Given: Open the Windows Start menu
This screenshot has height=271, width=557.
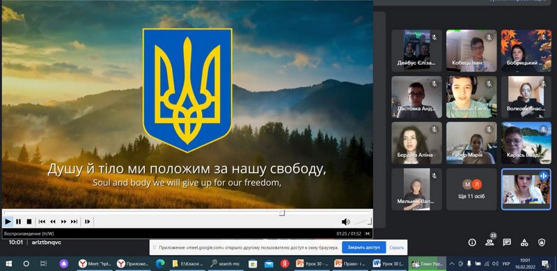Looking at the screenshot, I should point(8,263).
